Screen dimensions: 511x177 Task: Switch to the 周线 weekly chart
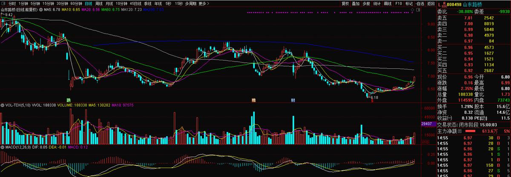pos(99,3)
